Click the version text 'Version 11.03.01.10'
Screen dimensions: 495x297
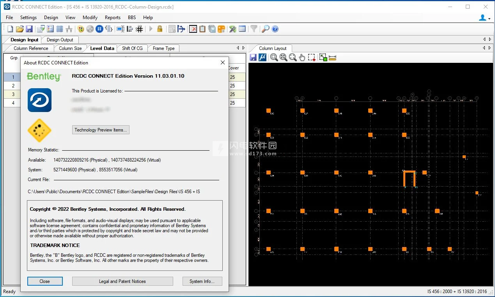[x=159, y=76]
